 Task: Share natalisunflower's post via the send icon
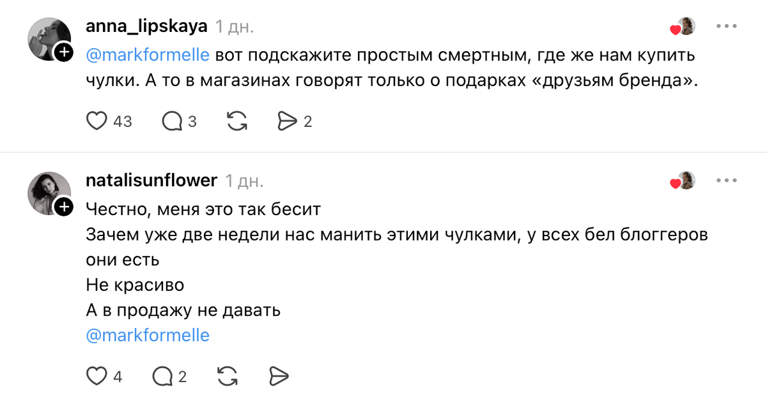tap(279, 376)
